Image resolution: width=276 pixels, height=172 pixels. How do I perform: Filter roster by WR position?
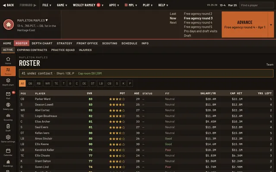tap(47, 83)
